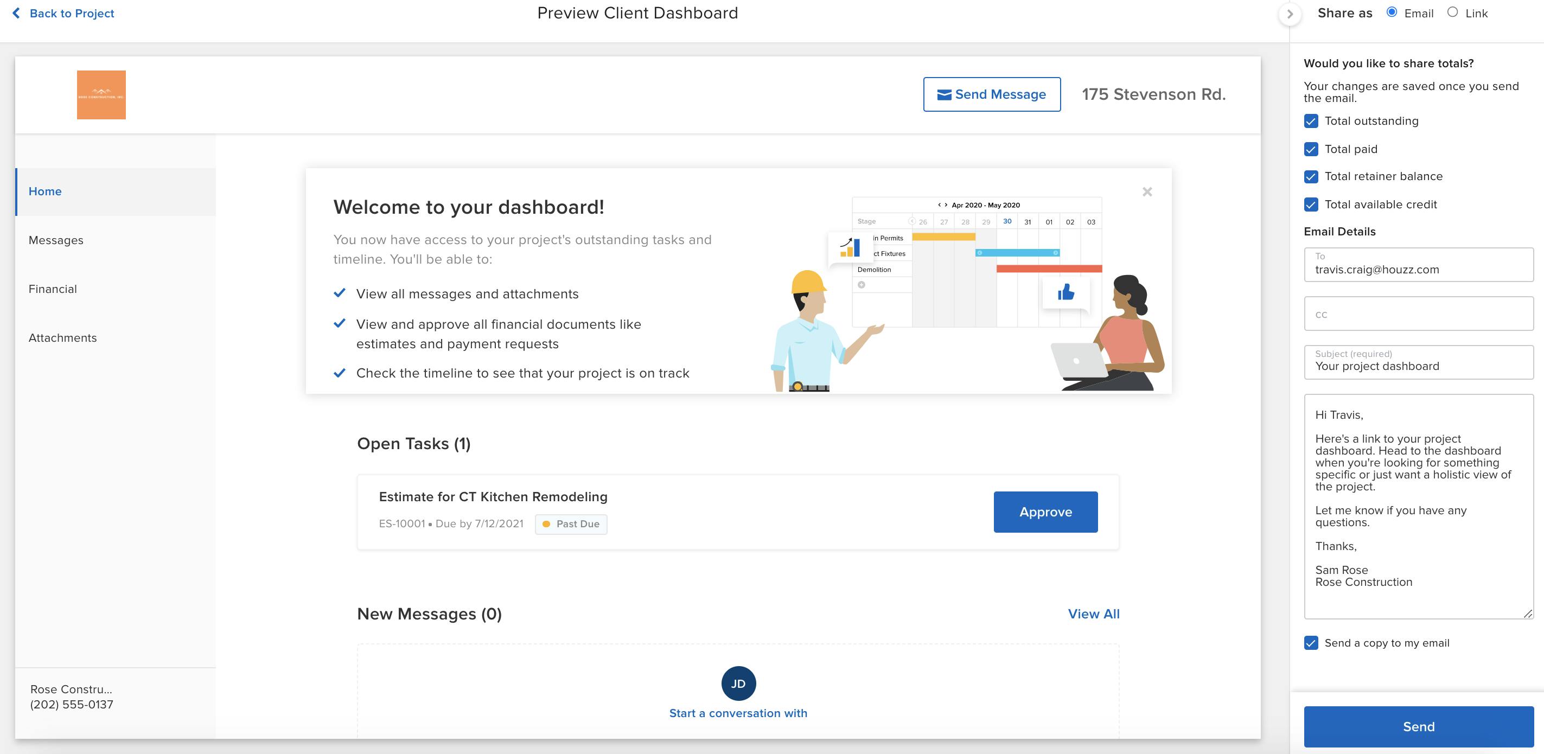Click the Rose Construction logo thumbnail
Screen dimensions: 1544x754
pos(101,94)
